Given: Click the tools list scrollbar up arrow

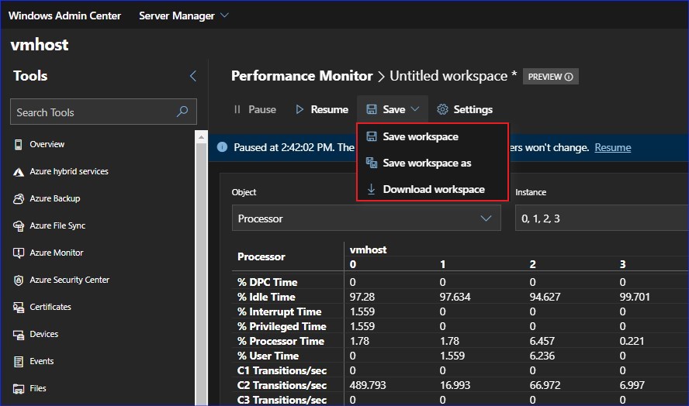Looking at the screenshot, I should pyautogui.click(x=201, y=137).
